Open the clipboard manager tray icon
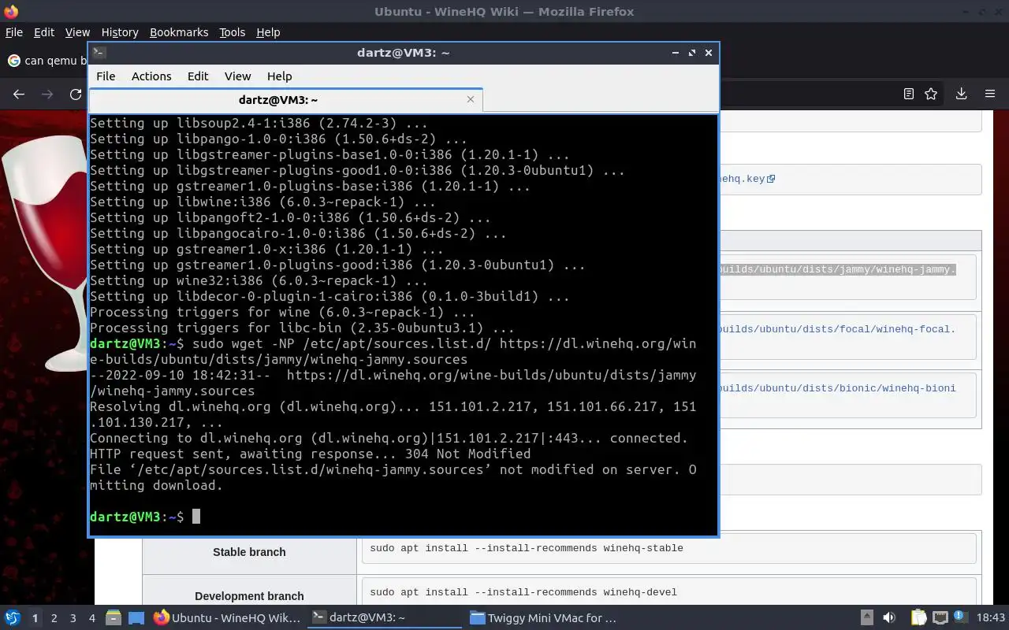This screenshot has height=630, width=1009. 918,618
